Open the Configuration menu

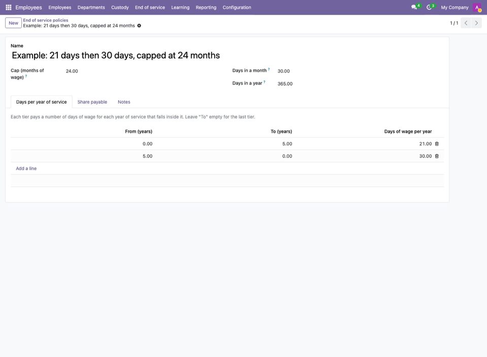point(237,8)
